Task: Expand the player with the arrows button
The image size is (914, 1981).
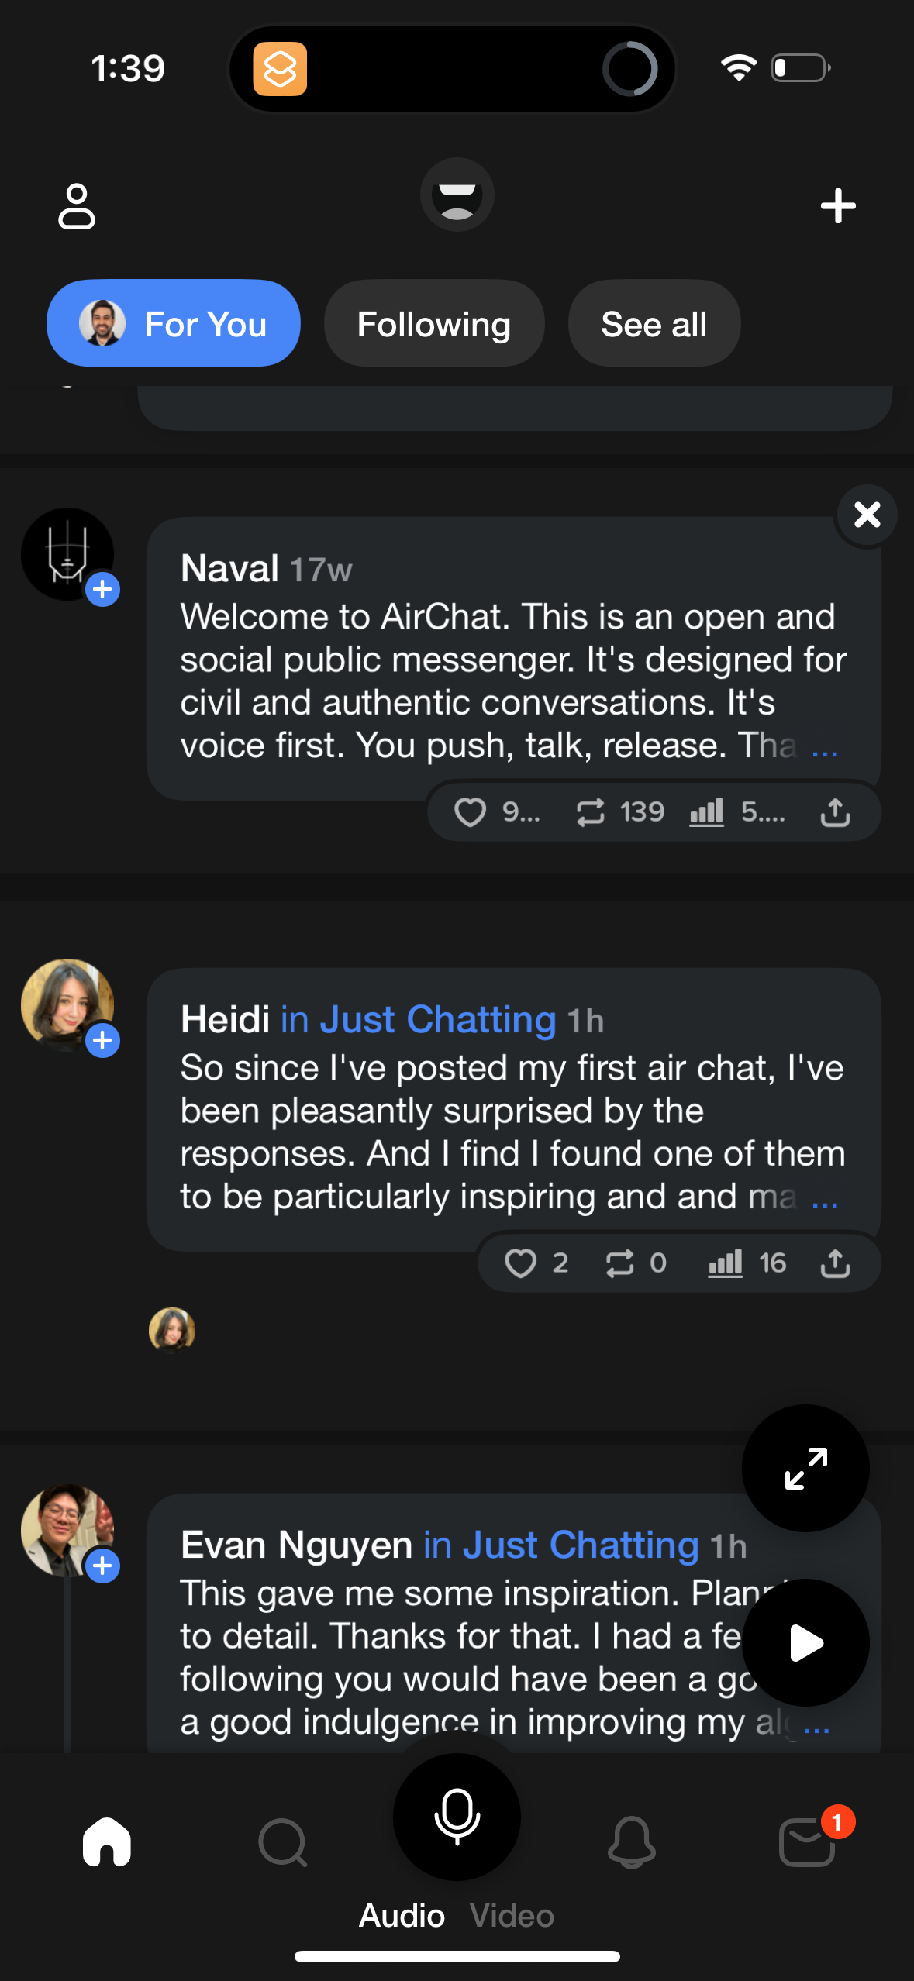Action: click(805, 1468)
